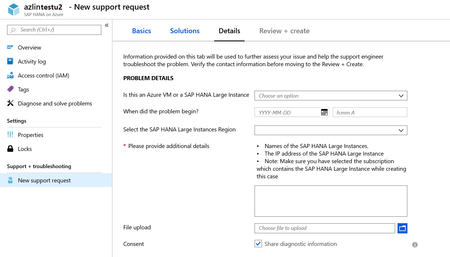Click the h:mm A time field
The height and width of the screenshot is (257, 450).
[370, 112]
